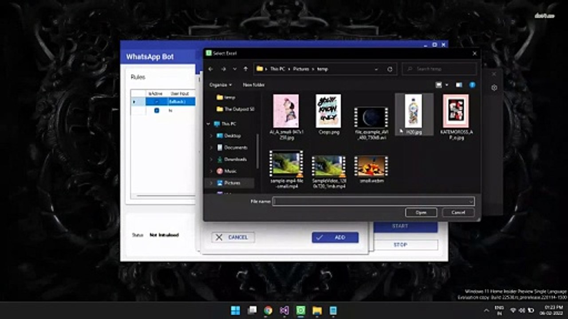Click This PC in the address breadcrumb
This screenshot has height=319, width=568.
click(x=277, y=69)
